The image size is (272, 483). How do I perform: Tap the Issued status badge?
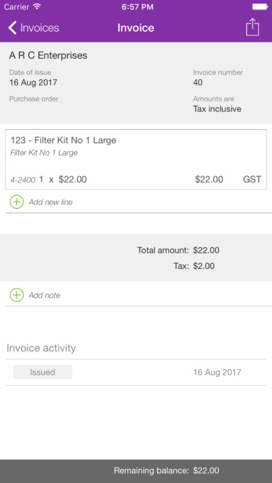pyautogui.click(x=42, y=372)
